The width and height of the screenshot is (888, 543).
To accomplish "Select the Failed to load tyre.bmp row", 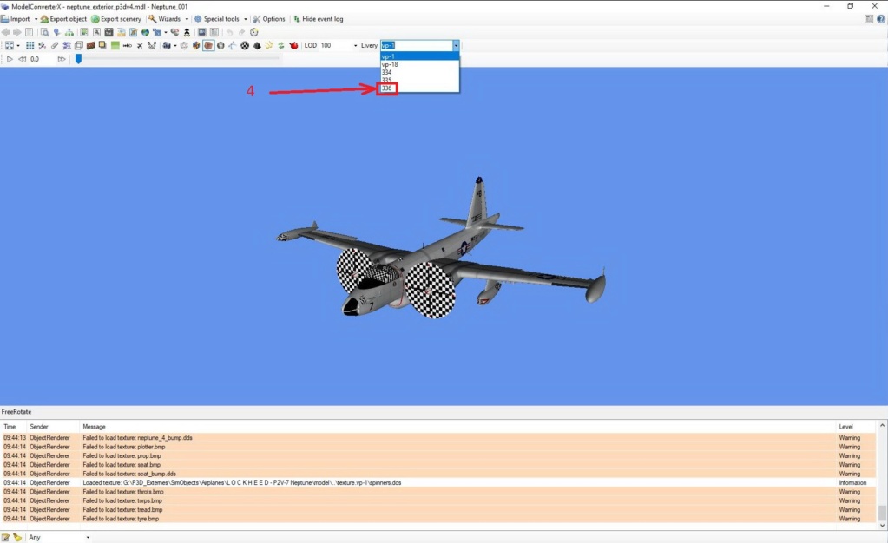I will (x=439, y=519).
